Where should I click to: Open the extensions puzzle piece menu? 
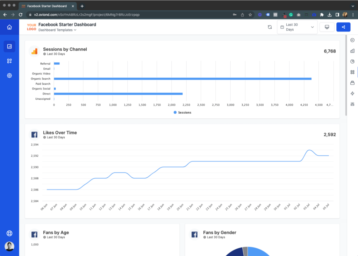coord(322,15)
